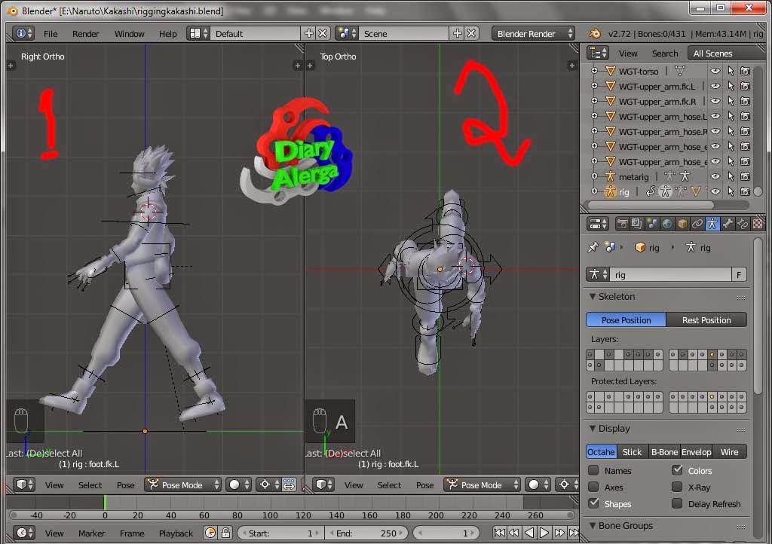Screen dimensions: 772x544
Task: Switch skeleton to Rest Position
Action: (x=706, y=319)
